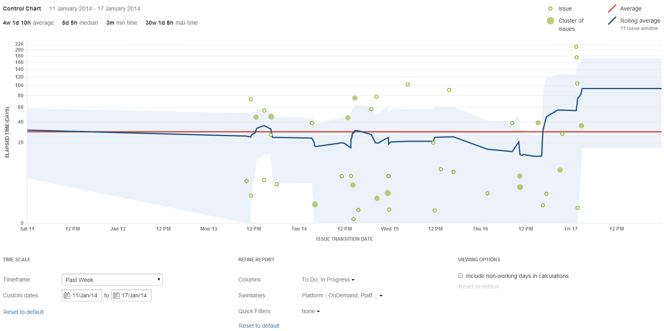
Task: Open the Swimlanes Platform - OnDemand dropdown
Action: point(342,295)
